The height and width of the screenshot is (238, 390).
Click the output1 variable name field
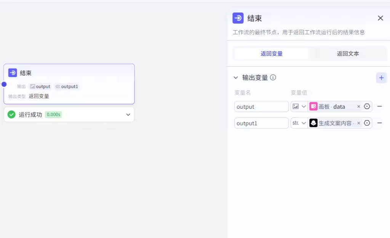pyautogui.click(x=261, y=123)
